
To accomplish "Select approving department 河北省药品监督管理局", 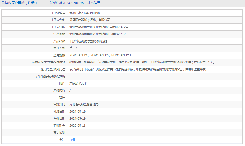I will pyautogui.click(x=84, y=104).
